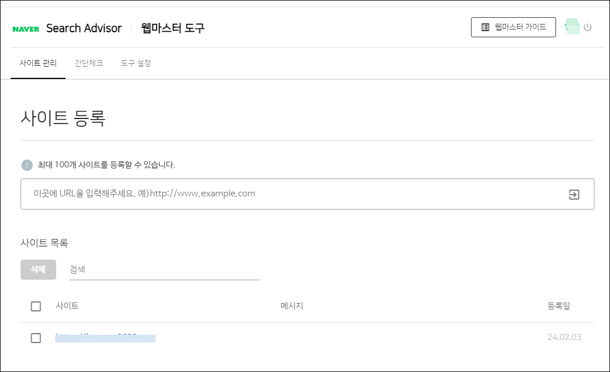The image size is (610, 372).
Task: Open the 도구 설정 tab
Action: click(135, 63)
